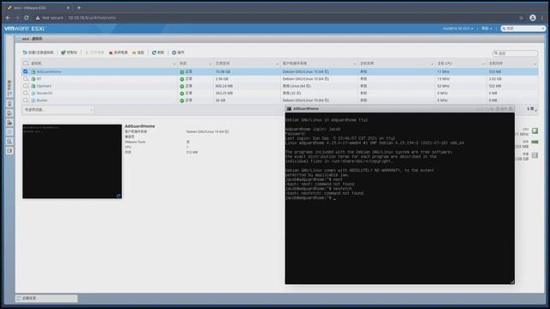The width and height of the screenshot is (550, 309).
Task: Reload the page with browser reload icon
Action: point(27,17)
